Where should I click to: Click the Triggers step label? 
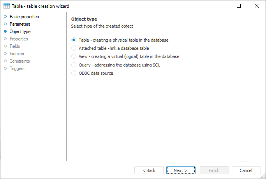click(x=17, y=68)
